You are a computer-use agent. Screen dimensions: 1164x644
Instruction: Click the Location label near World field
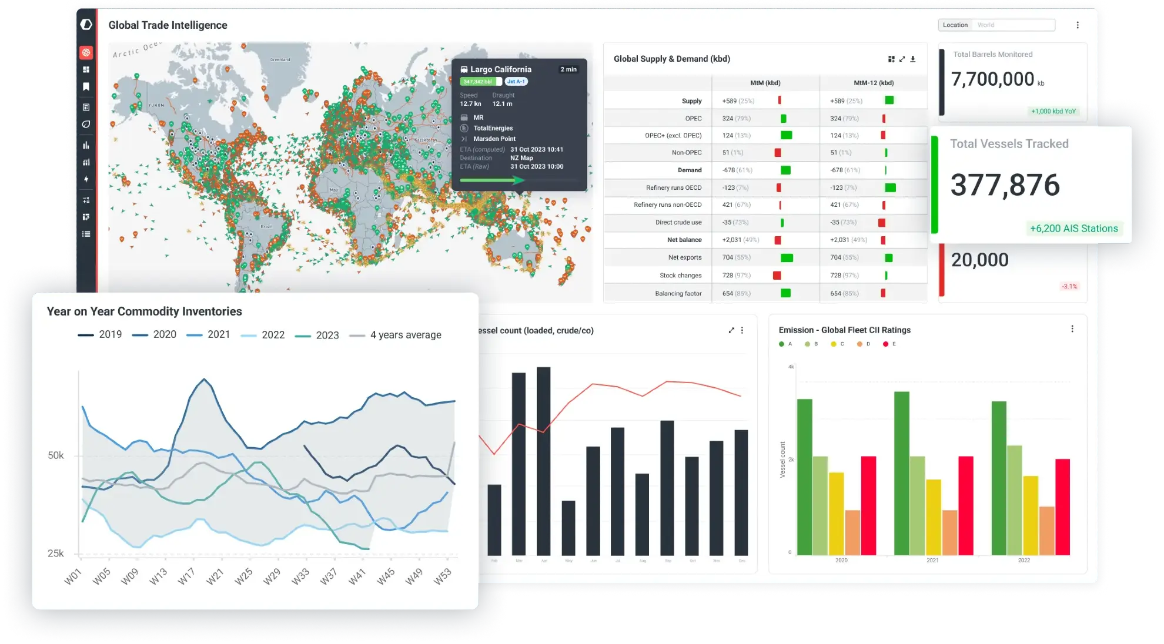click(x=955, y=25)
